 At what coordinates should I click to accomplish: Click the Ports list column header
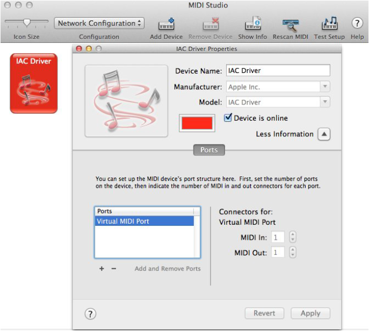pyautogui.click(x=144, y=211)
